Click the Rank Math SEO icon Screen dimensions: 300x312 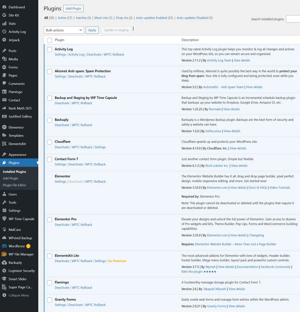(x=4, y=108)
